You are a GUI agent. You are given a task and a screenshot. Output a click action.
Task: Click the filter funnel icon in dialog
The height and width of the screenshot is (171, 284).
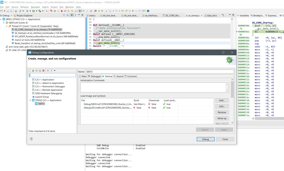pos(52,71)
